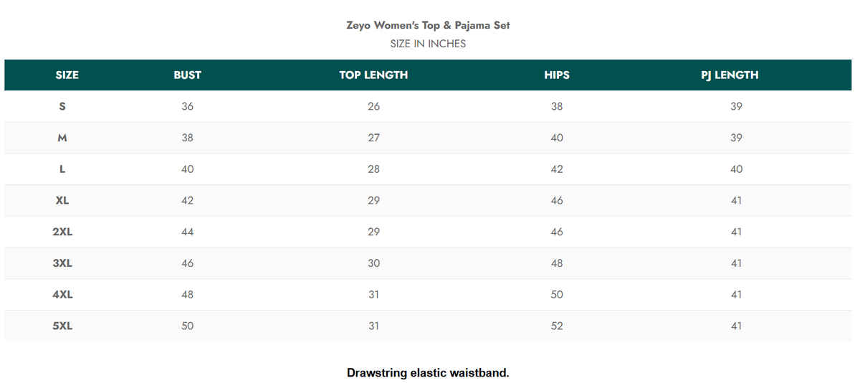
Task: Select the 2XL size row label
Action: (x=62, y=232)
